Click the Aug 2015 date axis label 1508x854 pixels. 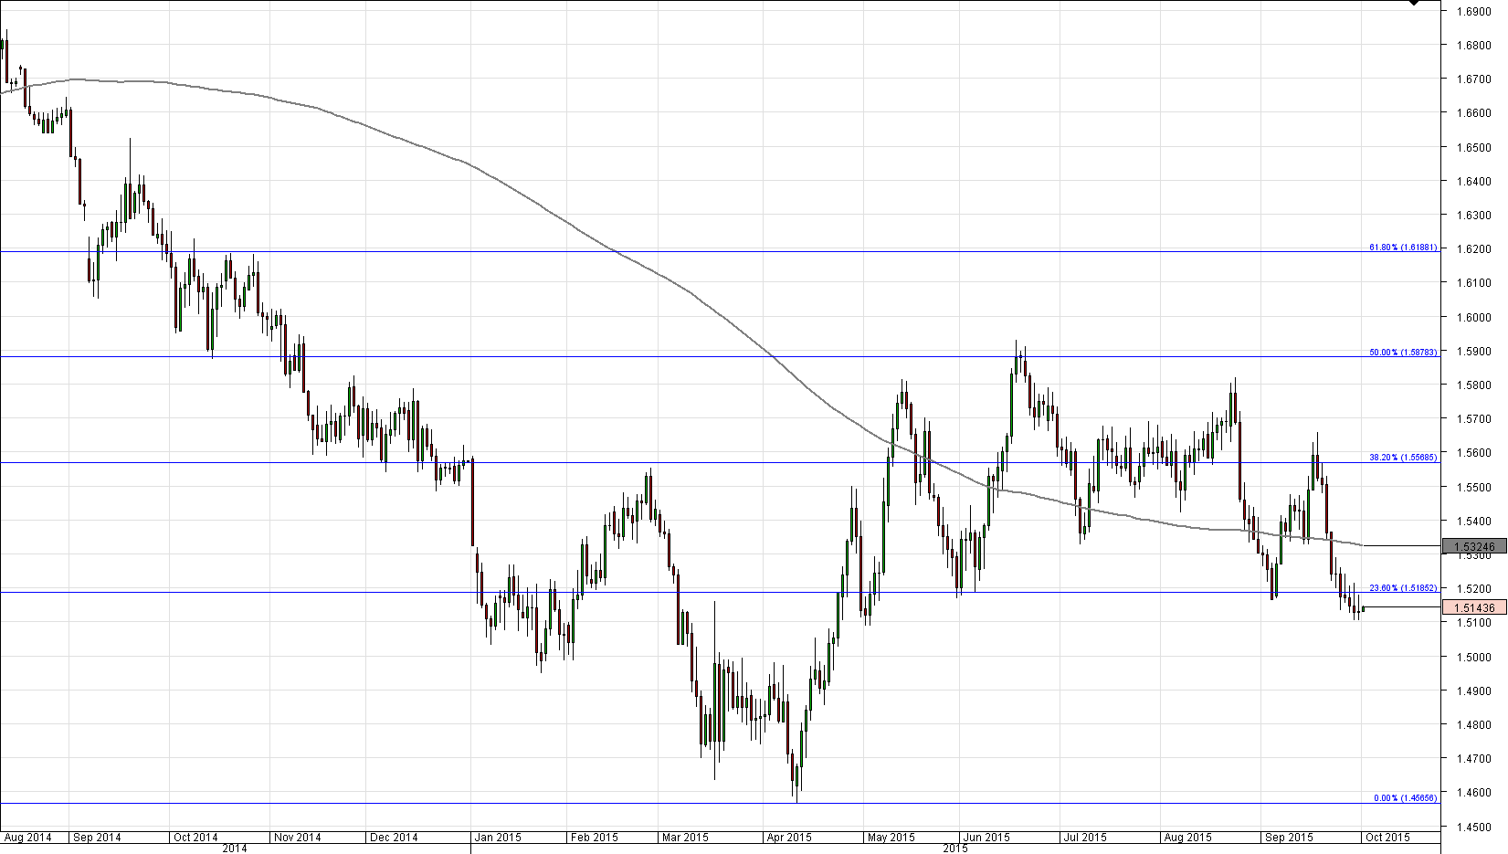[1187, 838]
